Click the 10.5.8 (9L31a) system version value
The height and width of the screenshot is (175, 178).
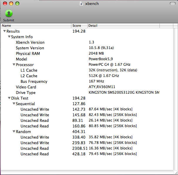(x=101, y=48)
